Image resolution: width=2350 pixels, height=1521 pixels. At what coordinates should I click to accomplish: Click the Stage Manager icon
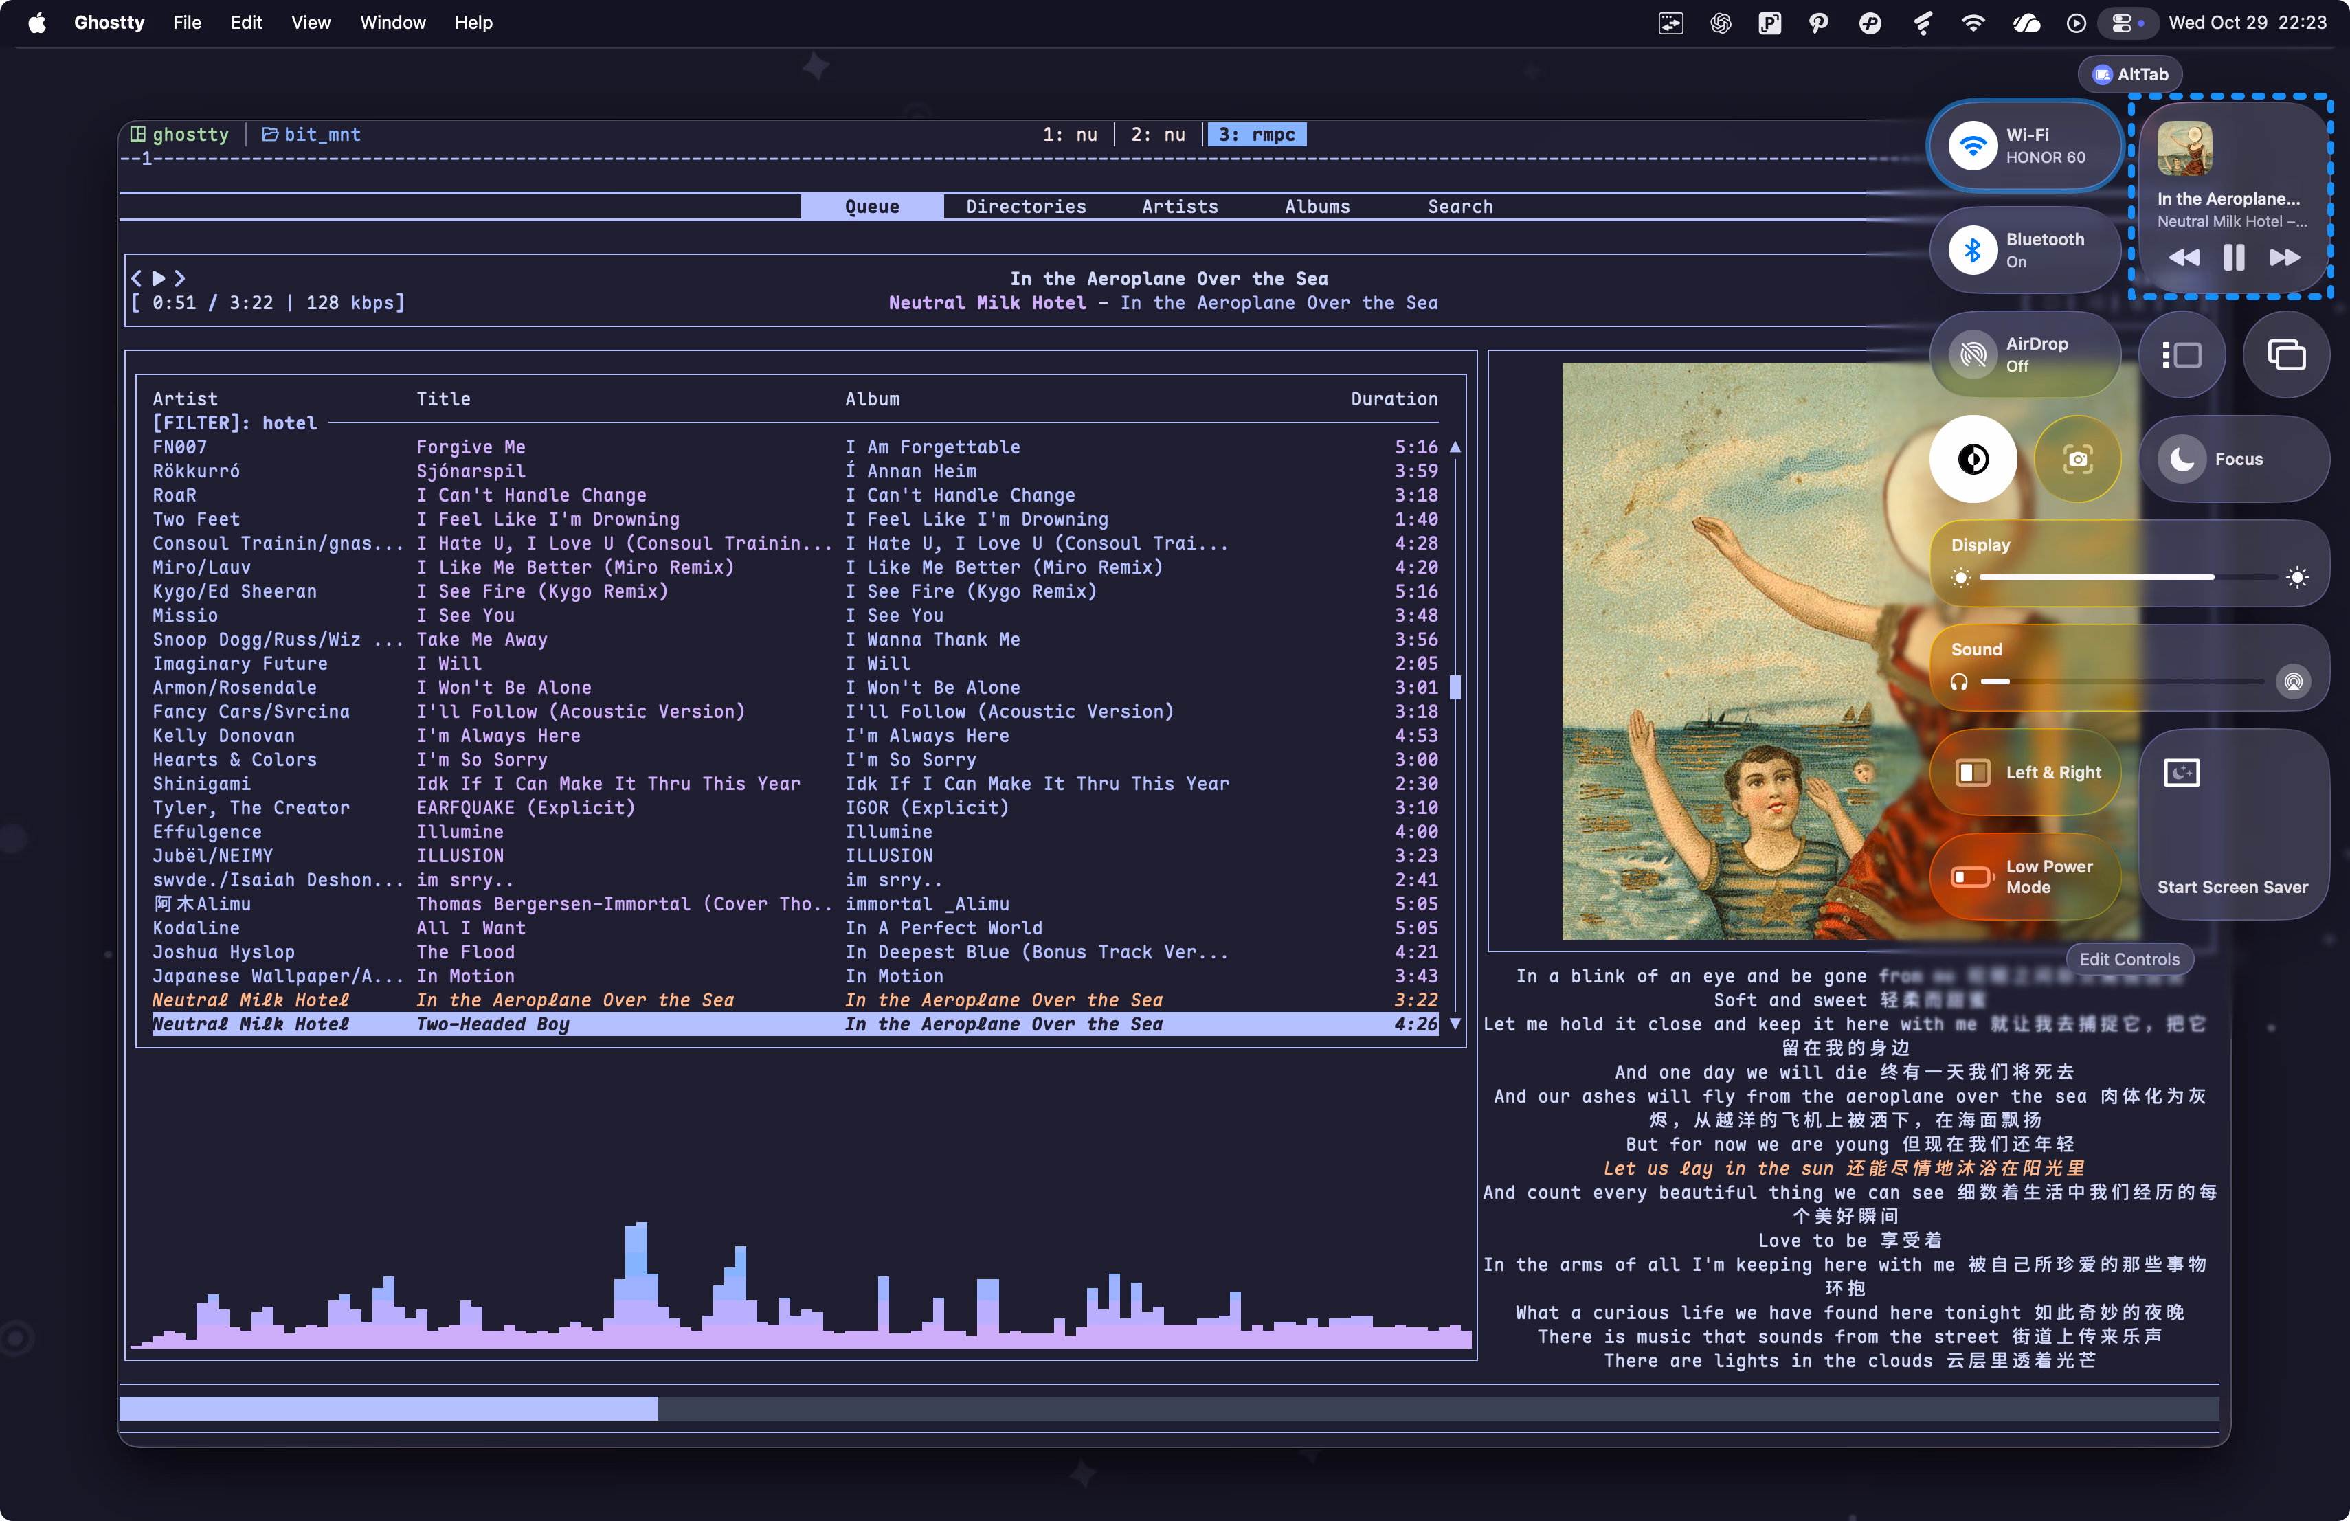coord(2181,355)
